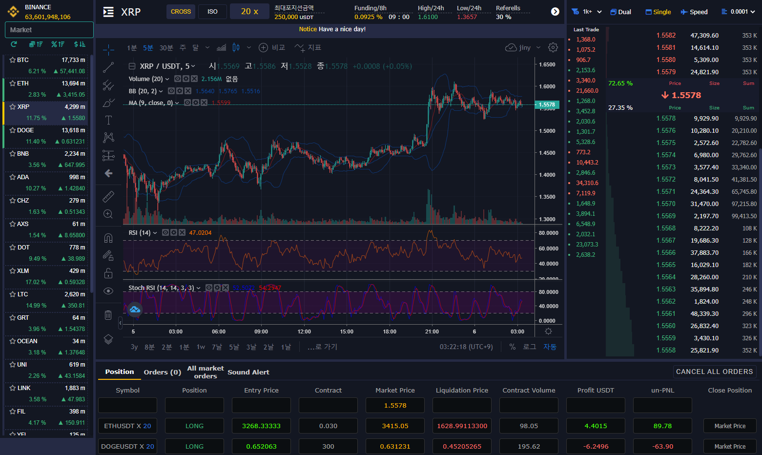Switch to the Orders (0) tab

(162, 372)
